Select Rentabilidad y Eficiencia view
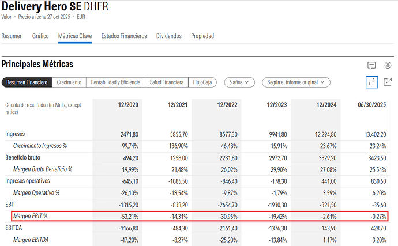The image size is (398, 246). (115, 82)
